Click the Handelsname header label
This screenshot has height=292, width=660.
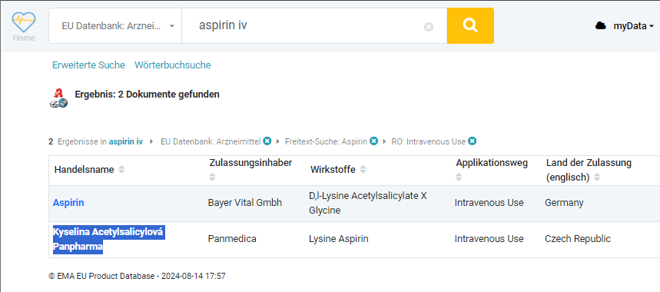coord(85,170)
